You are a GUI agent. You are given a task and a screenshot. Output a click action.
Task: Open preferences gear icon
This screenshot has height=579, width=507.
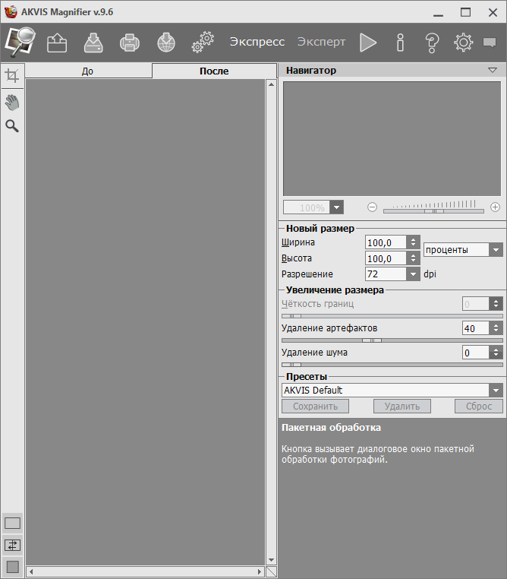click(x=464, y=43)
